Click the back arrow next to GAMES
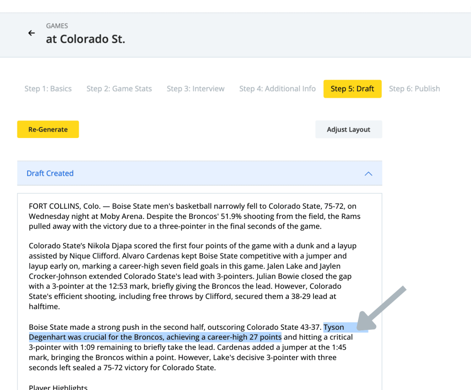This screenshot has height=390, width=471. coord(32,33)
